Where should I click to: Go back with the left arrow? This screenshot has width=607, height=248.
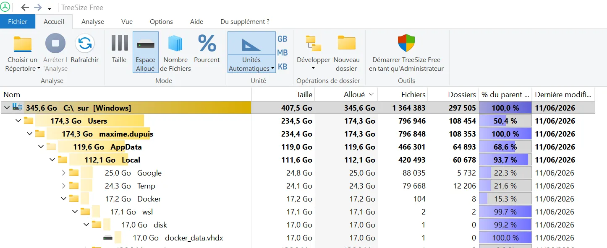point(25,8)
